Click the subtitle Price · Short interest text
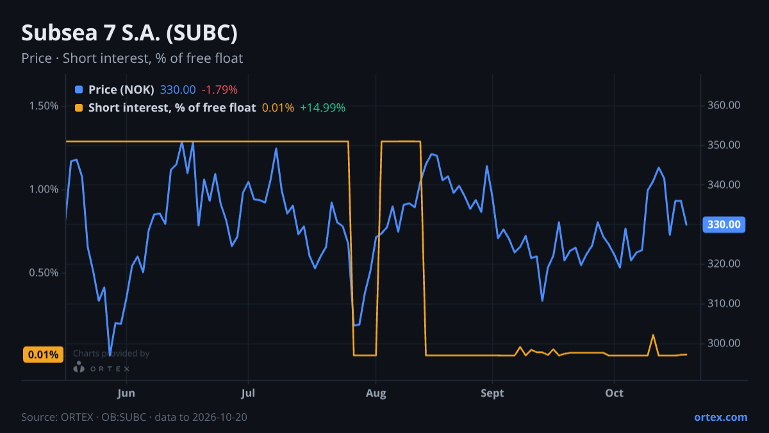 tap(132, 58)
